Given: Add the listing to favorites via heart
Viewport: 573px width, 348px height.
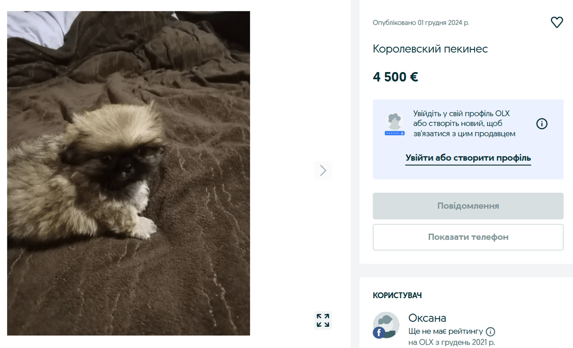Looking at the screenshot, I should pos(557,22).
